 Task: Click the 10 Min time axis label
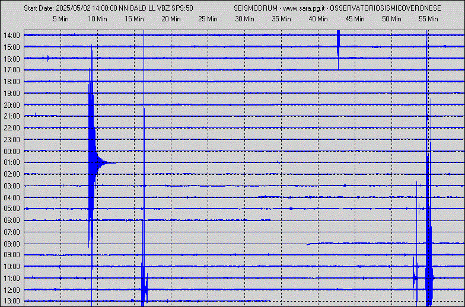tap(97, 19)
